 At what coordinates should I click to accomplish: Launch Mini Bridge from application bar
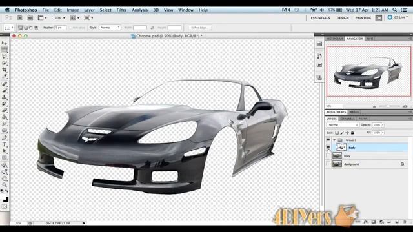tap(30, 18)
